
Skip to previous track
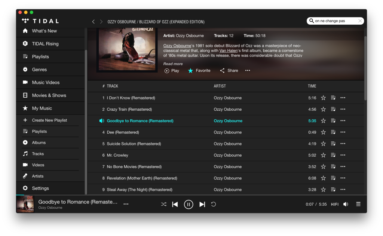pyautogui.click(x=175, y=204)
